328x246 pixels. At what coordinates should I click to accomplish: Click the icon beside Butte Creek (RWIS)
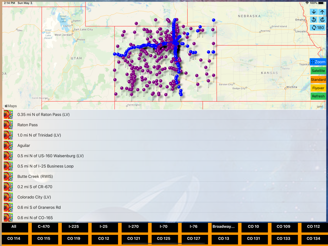click(8, 176)
